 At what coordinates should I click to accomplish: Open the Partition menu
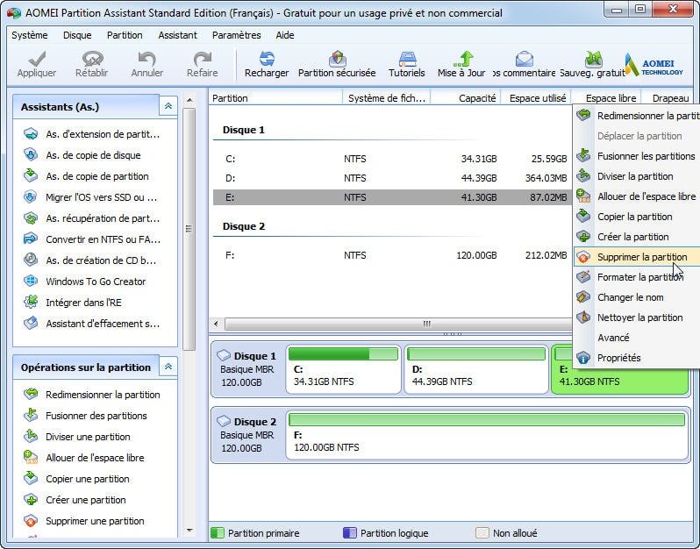coord(125,35)
